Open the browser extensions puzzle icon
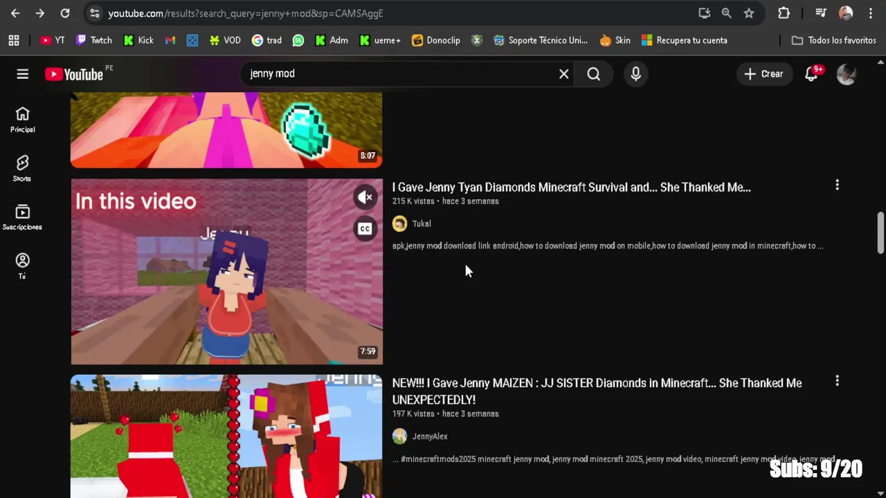 (784, 13)
